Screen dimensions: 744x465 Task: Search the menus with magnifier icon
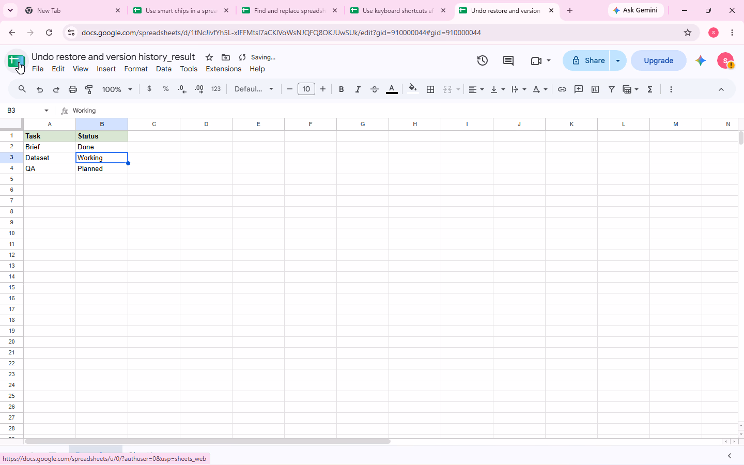point(22,89)
